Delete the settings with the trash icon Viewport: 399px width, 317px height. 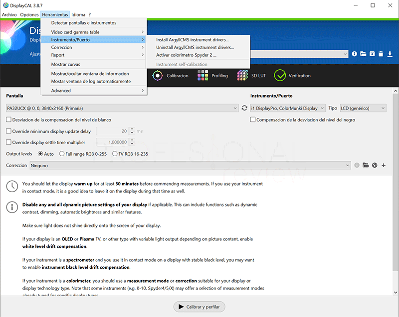click(381, 54)
